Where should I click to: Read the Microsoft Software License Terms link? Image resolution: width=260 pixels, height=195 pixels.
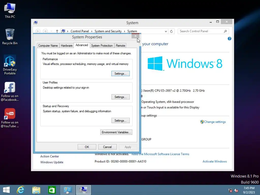160,154
